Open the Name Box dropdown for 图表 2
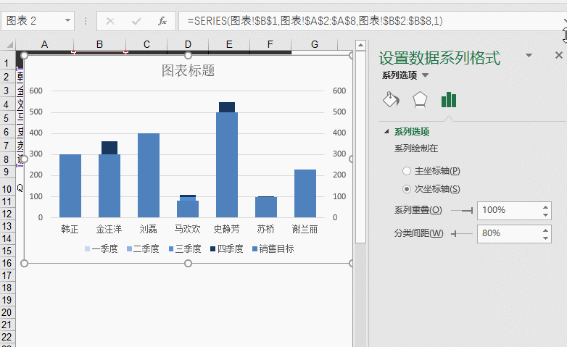Screen dimensions: 567x347 coord(67,21)
